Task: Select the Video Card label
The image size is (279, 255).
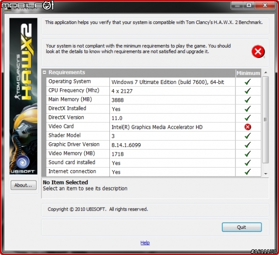Action: coord(61,126)
